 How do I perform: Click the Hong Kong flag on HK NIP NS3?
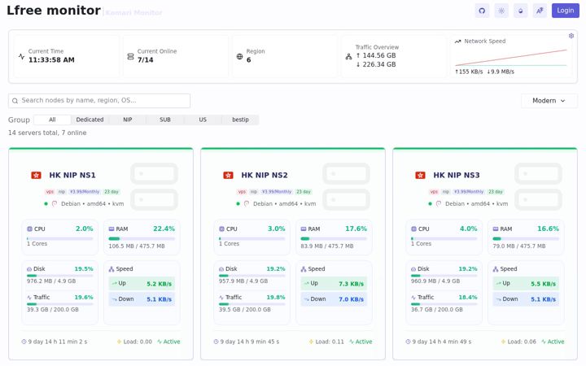421,175
